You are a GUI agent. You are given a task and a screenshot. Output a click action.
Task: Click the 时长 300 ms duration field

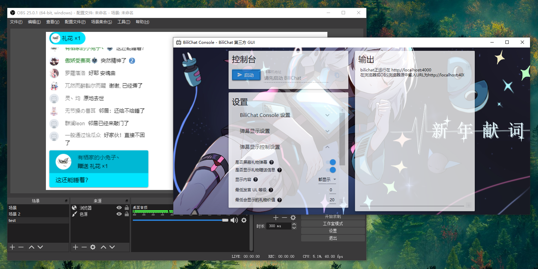[x=279, y=226]
